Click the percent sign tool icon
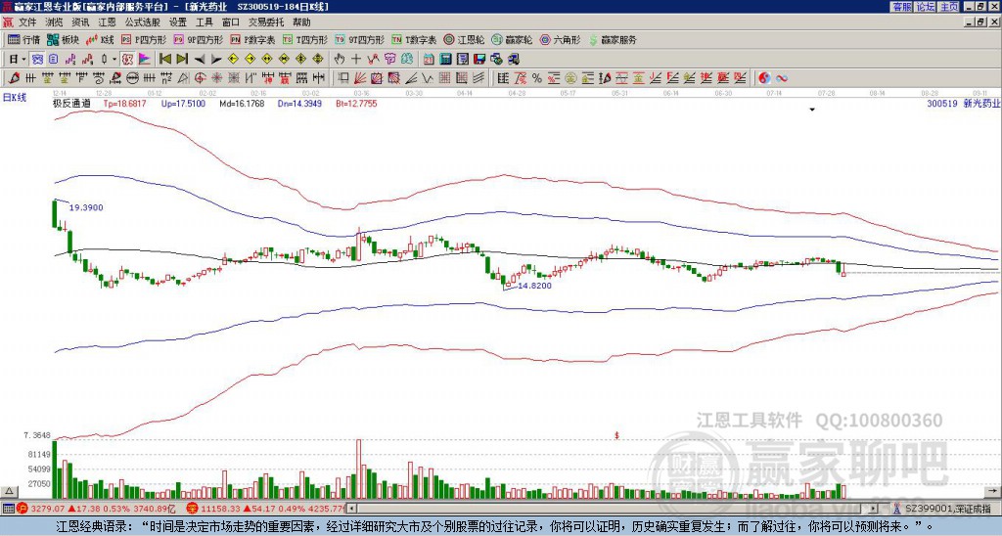1002x536 pixels. pos(537,78)
